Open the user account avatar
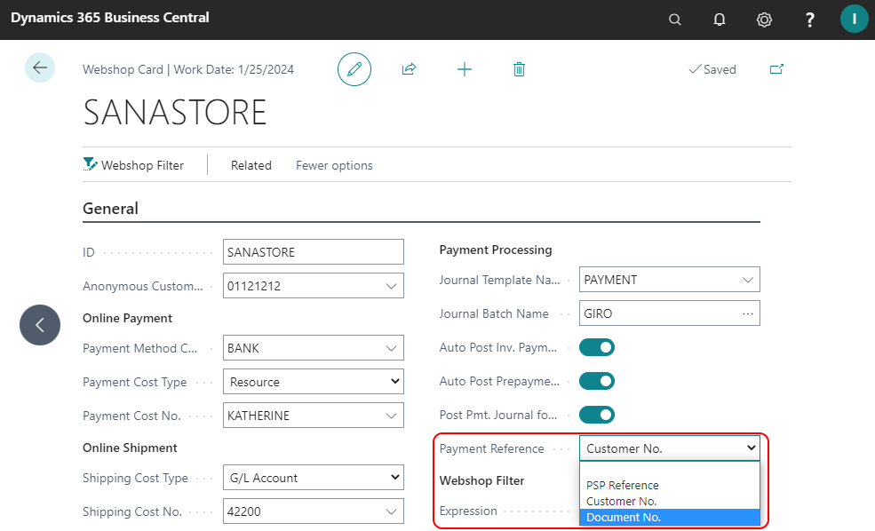Viewport: 875px width, 531px height. click(x=854, y=19)
